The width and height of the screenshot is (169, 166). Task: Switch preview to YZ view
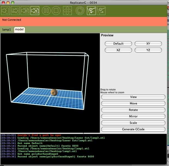click(x=148, y=50)
